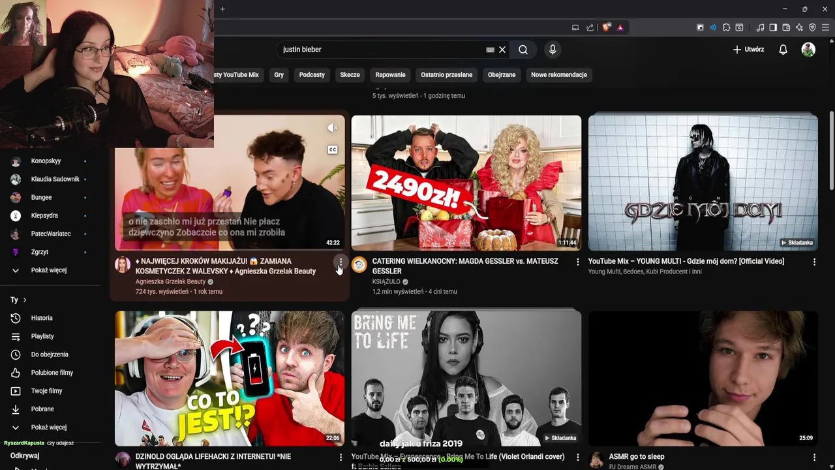Open the VPN shield icon
This screenshot has width=835, height=470.
point(812,27)
